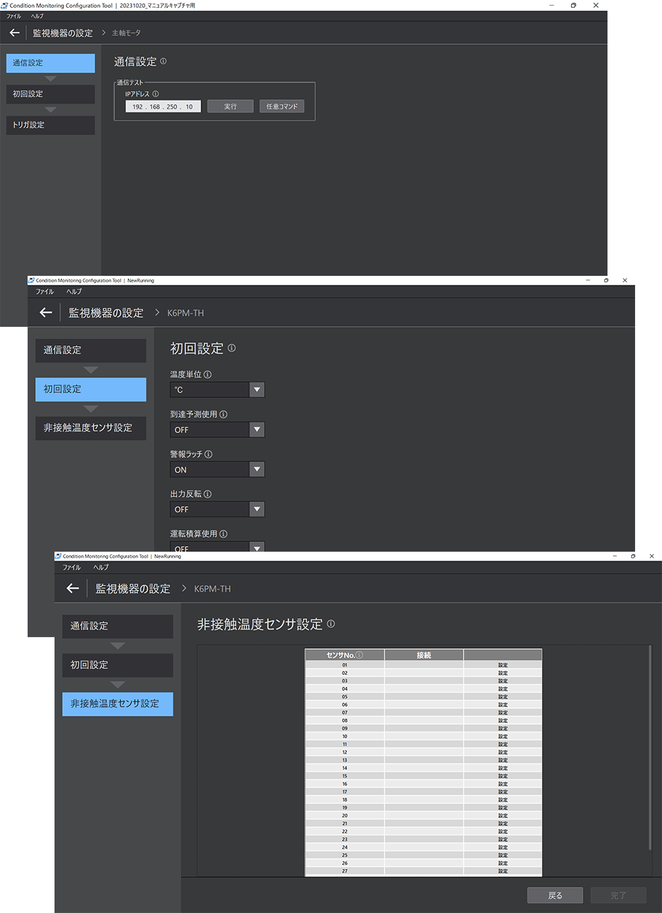
Task: Click the info icon beside 警報ラッチ label
Action: (208, 454)
